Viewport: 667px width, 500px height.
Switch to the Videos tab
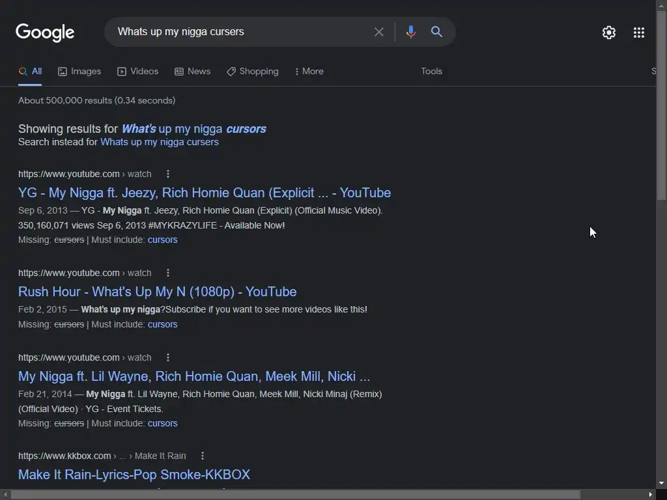tap(138, 72)
